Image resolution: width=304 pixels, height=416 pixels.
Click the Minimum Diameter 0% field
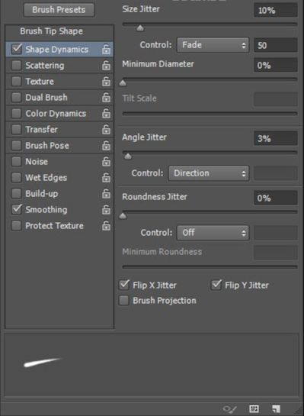click(x=276, y=66)
